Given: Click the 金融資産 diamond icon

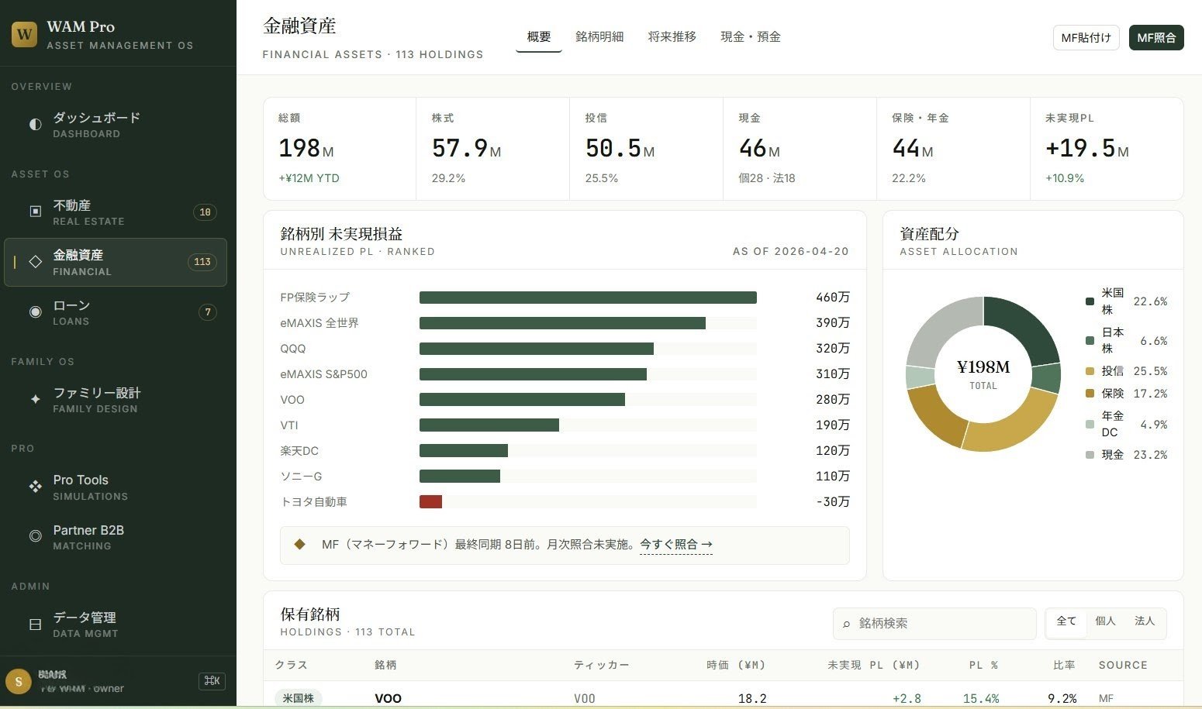Looking at the screenshot, I should click(x=35, y=262).
